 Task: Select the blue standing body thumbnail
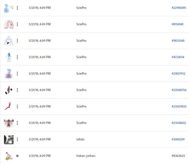9,57
